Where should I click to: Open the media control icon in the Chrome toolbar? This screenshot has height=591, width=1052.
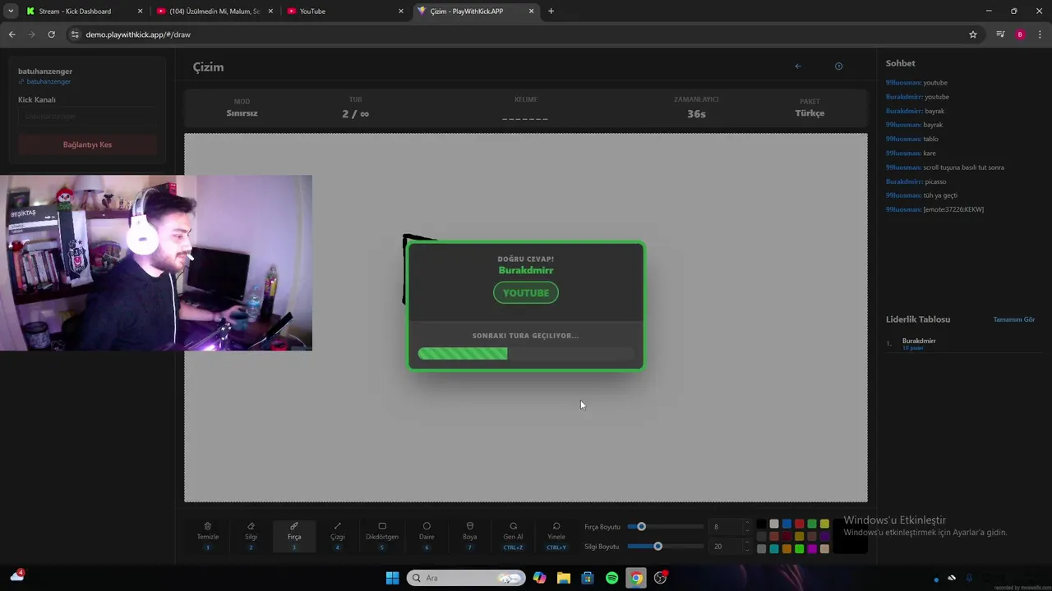click(1000, 34)
